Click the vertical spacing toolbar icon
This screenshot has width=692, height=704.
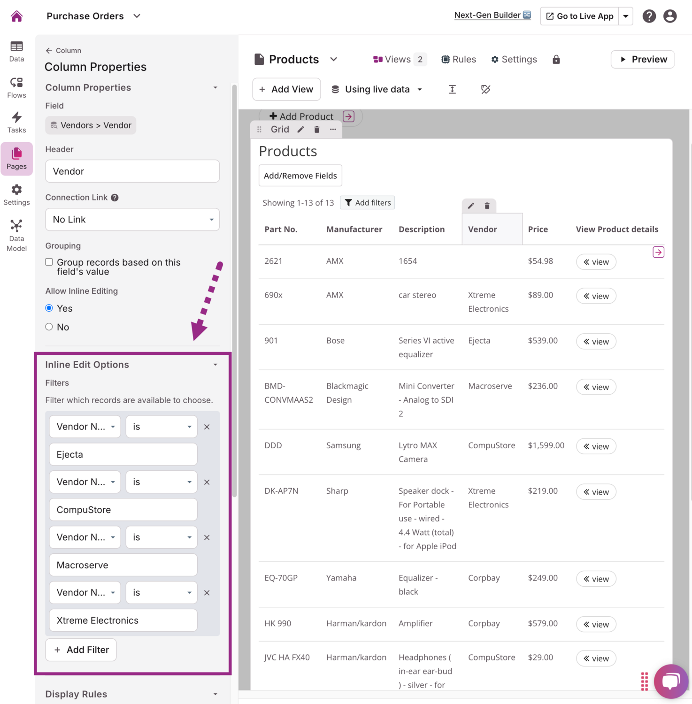pos(452,89)
